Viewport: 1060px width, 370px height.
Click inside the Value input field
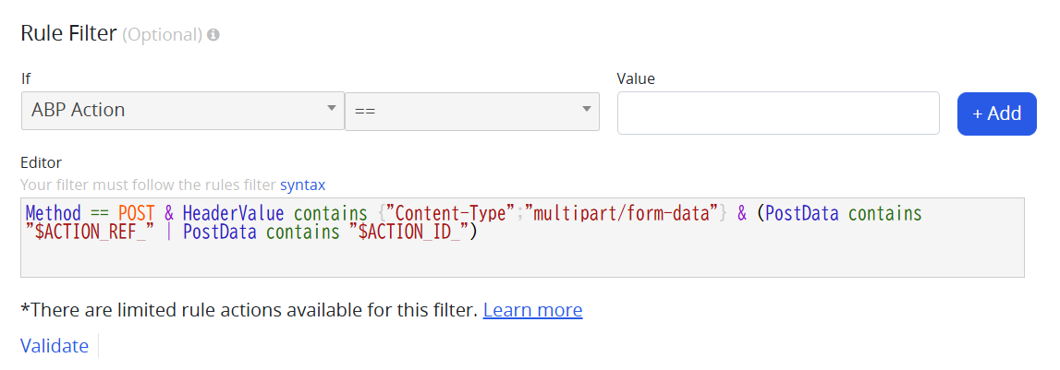(x=777, y=113)
